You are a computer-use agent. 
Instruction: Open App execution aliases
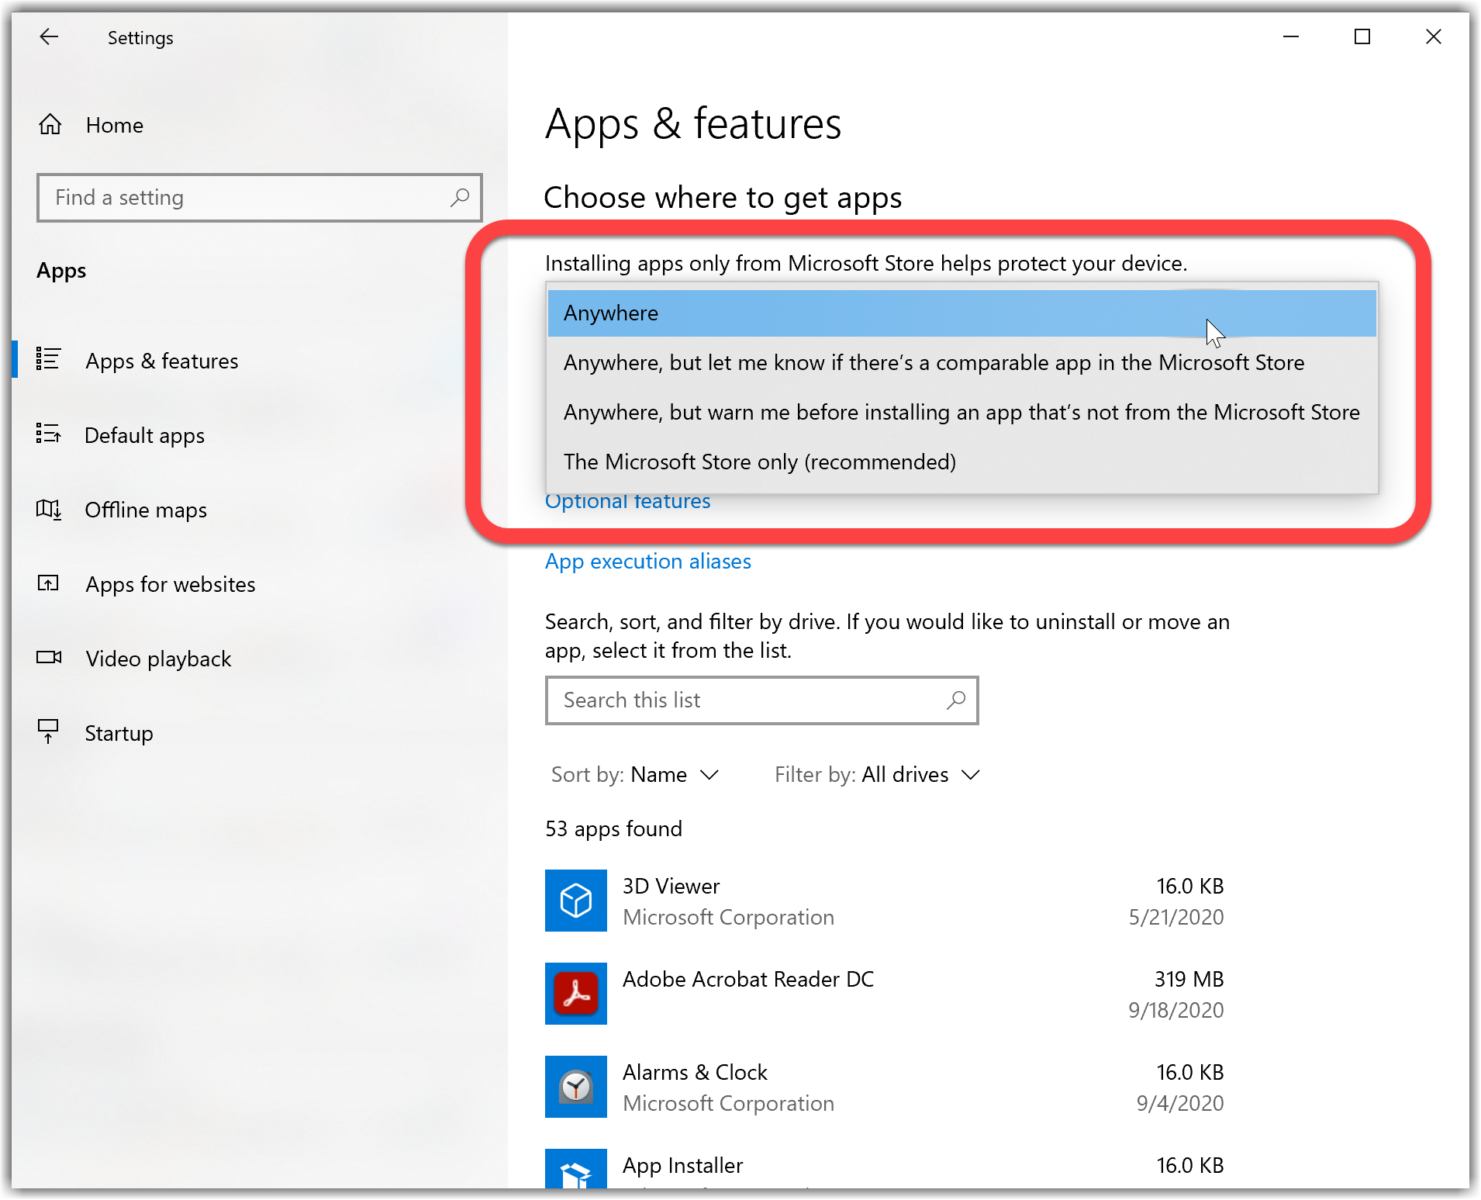point(647,561)
